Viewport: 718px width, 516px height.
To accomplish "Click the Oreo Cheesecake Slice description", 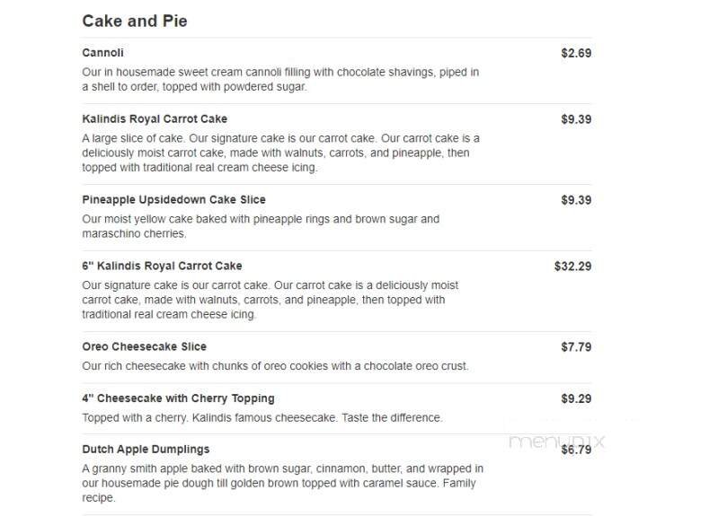I will pyautogui.click(x=275, y=366).
